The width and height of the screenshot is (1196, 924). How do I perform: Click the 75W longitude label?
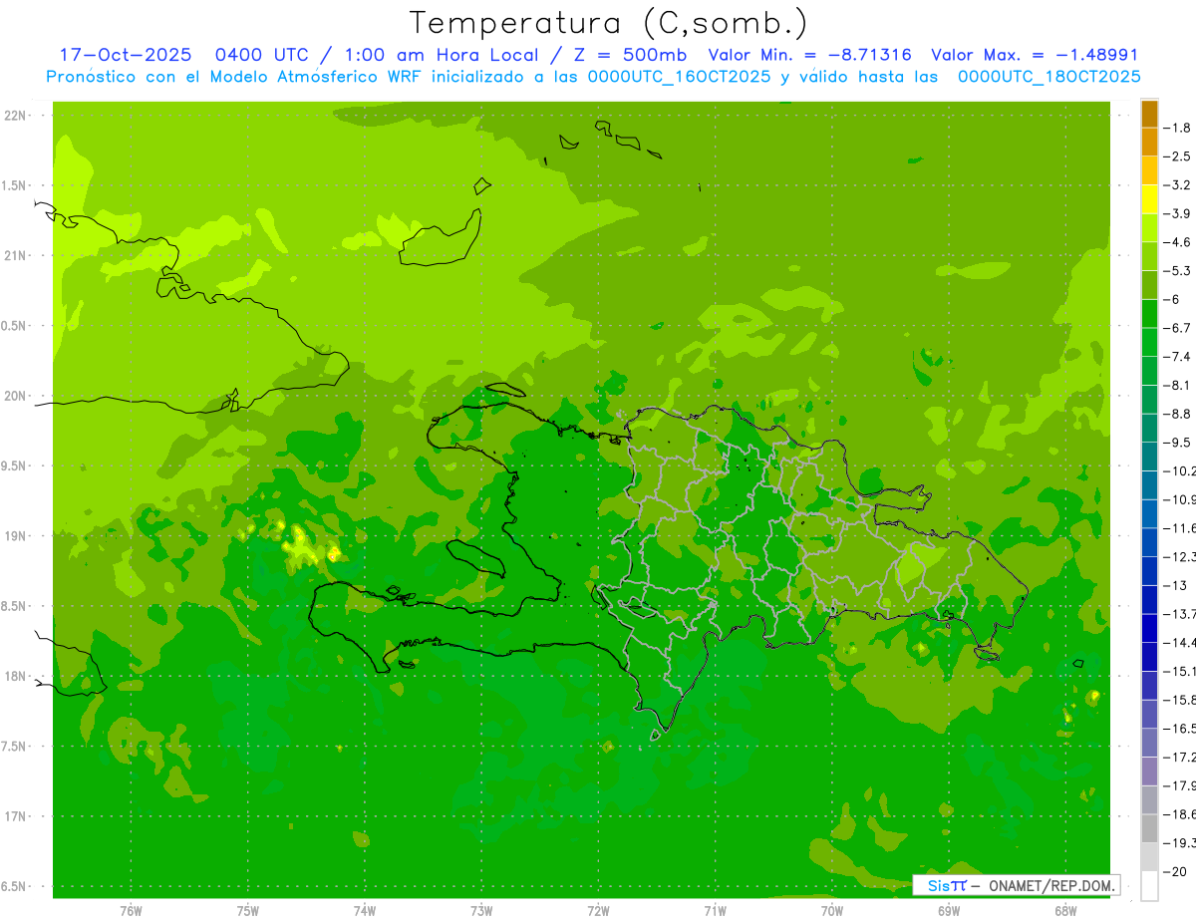tap(248, 911)
